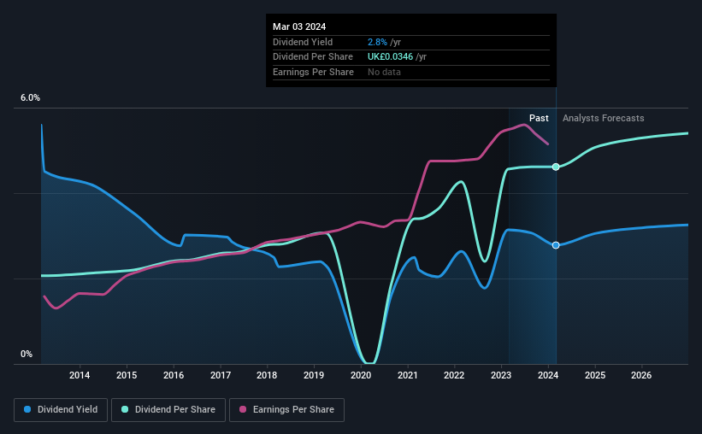Click the 2023 x-axis year label

tap(501, 375)
